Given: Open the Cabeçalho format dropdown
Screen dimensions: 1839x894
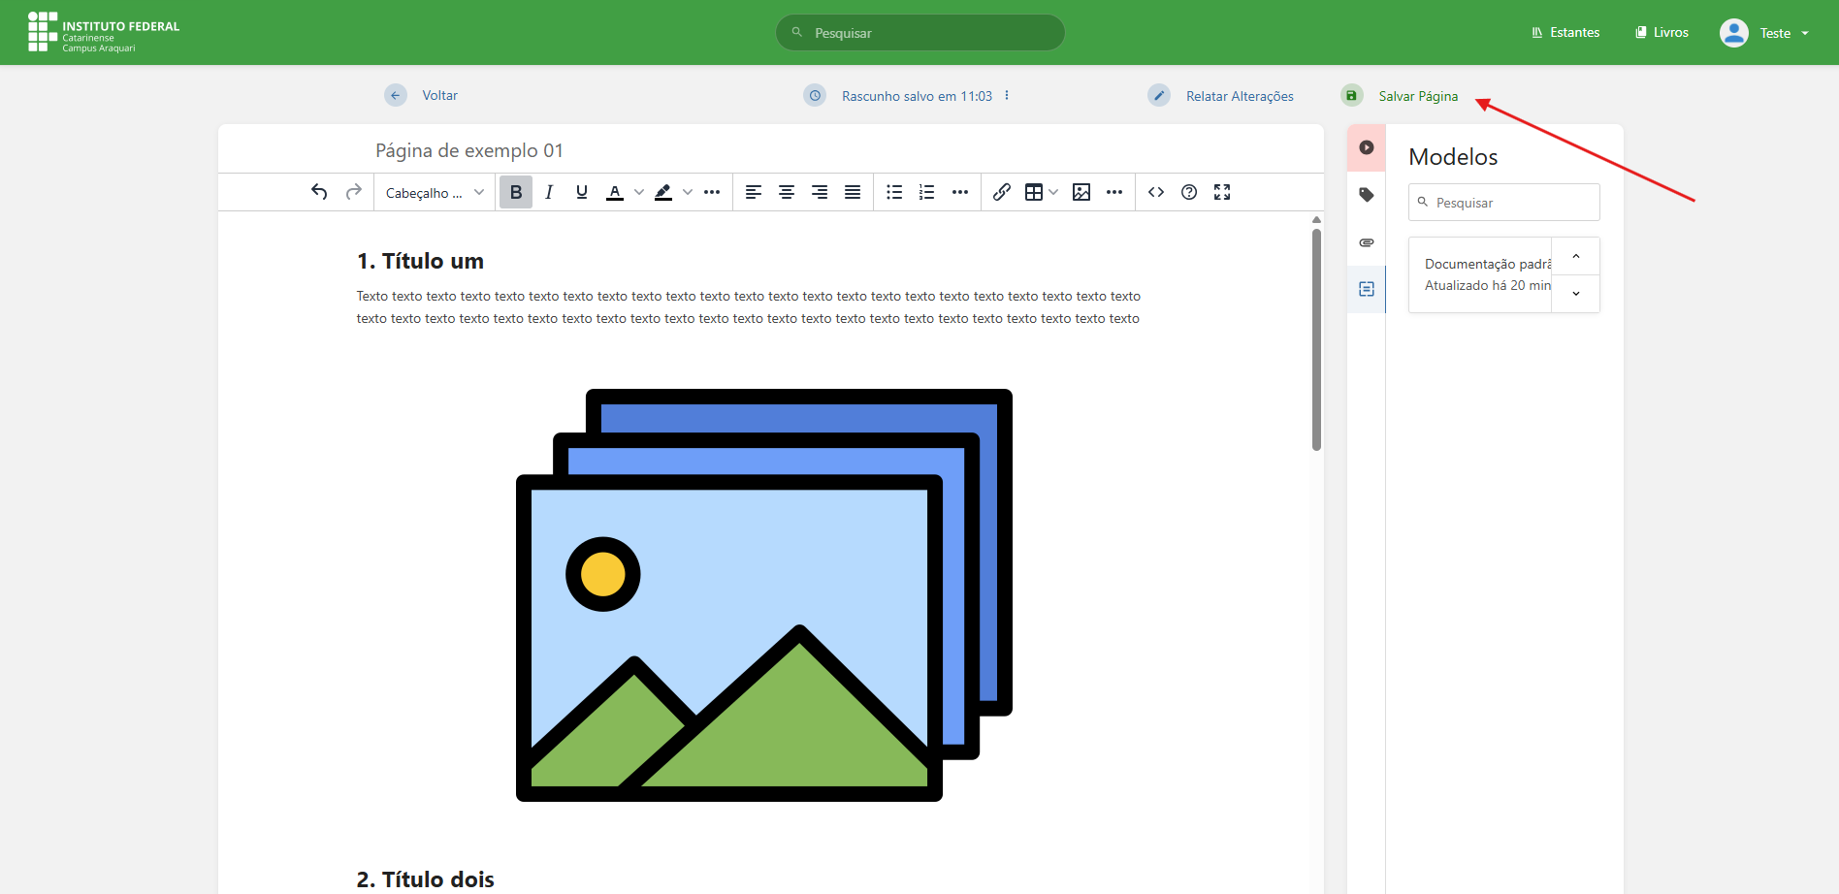Looking at the screenshot, I should click(x=435, y=192).
